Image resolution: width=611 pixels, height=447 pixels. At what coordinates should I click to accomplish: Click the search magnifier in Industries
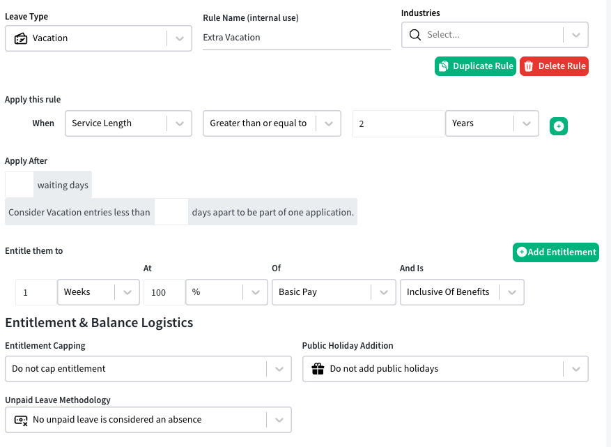pos(415,35)
